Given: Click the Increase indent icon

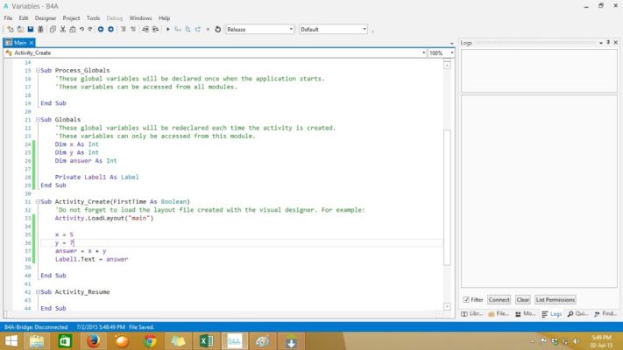Looking at the screenshot, I should 155,30.
